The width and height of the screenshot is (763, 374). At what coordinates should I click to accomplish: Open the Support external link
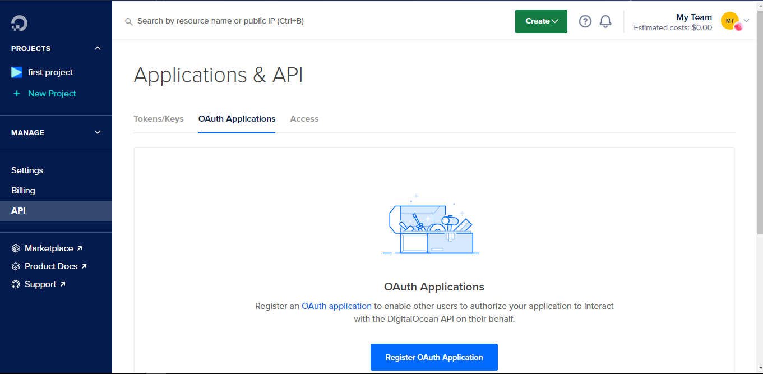(x=45, y=284)
